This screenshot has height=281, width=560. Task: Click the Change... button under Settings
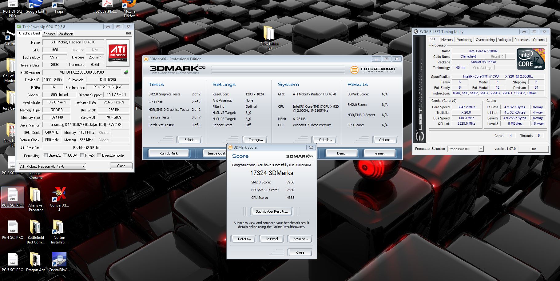[256, 140]
